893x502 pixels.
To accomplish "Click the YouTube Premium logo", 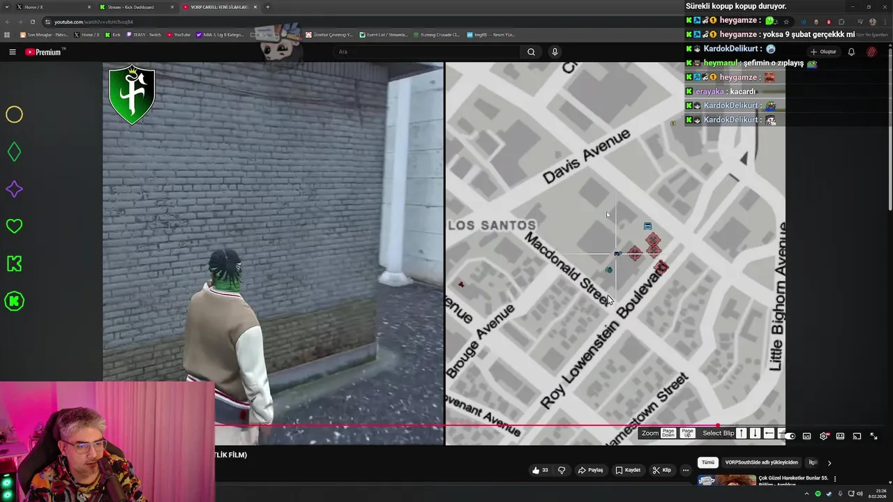I will (43, 52).
